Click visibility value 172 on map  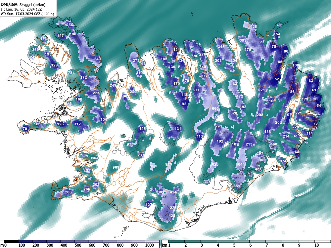pyautogui.click(x=84, y=77)
